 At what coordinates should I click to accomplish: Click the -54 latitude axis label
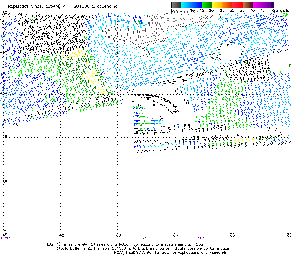4,93
